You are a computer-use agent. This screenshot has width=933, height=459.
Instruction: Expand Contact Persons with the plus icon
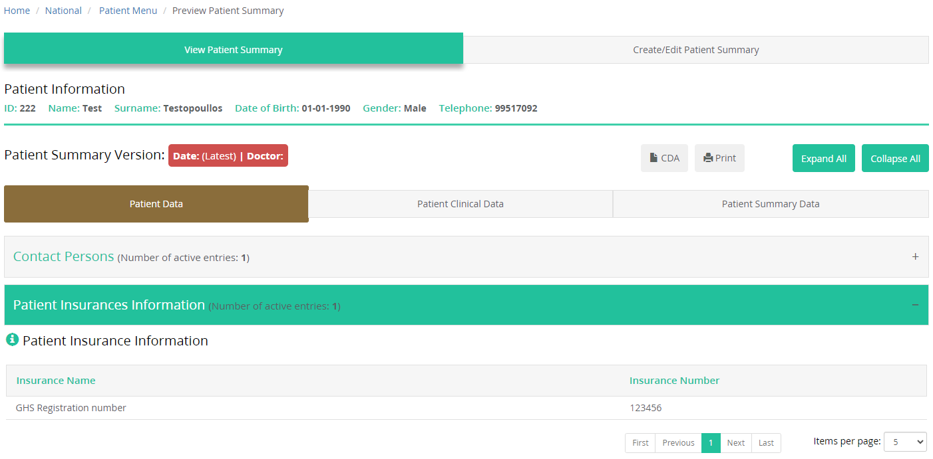point(915,256)
